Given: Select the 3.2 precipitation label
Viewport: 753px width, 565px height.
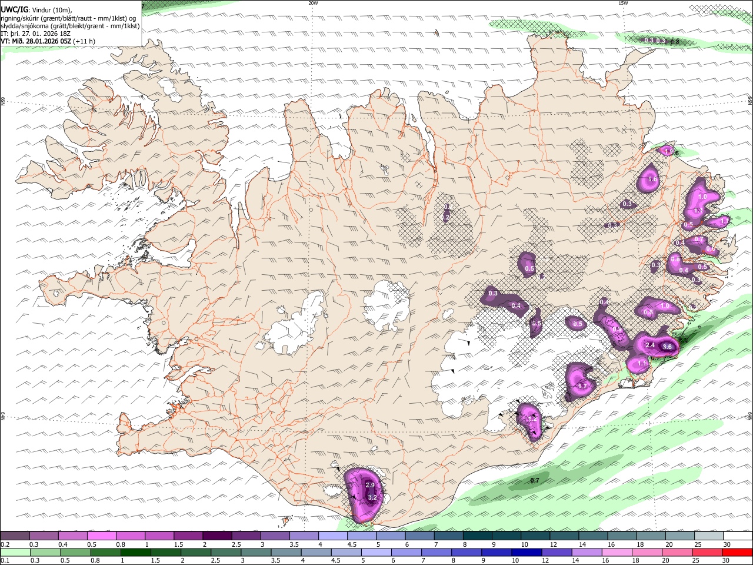Looking at the screenshot, I should click(372, 498).
